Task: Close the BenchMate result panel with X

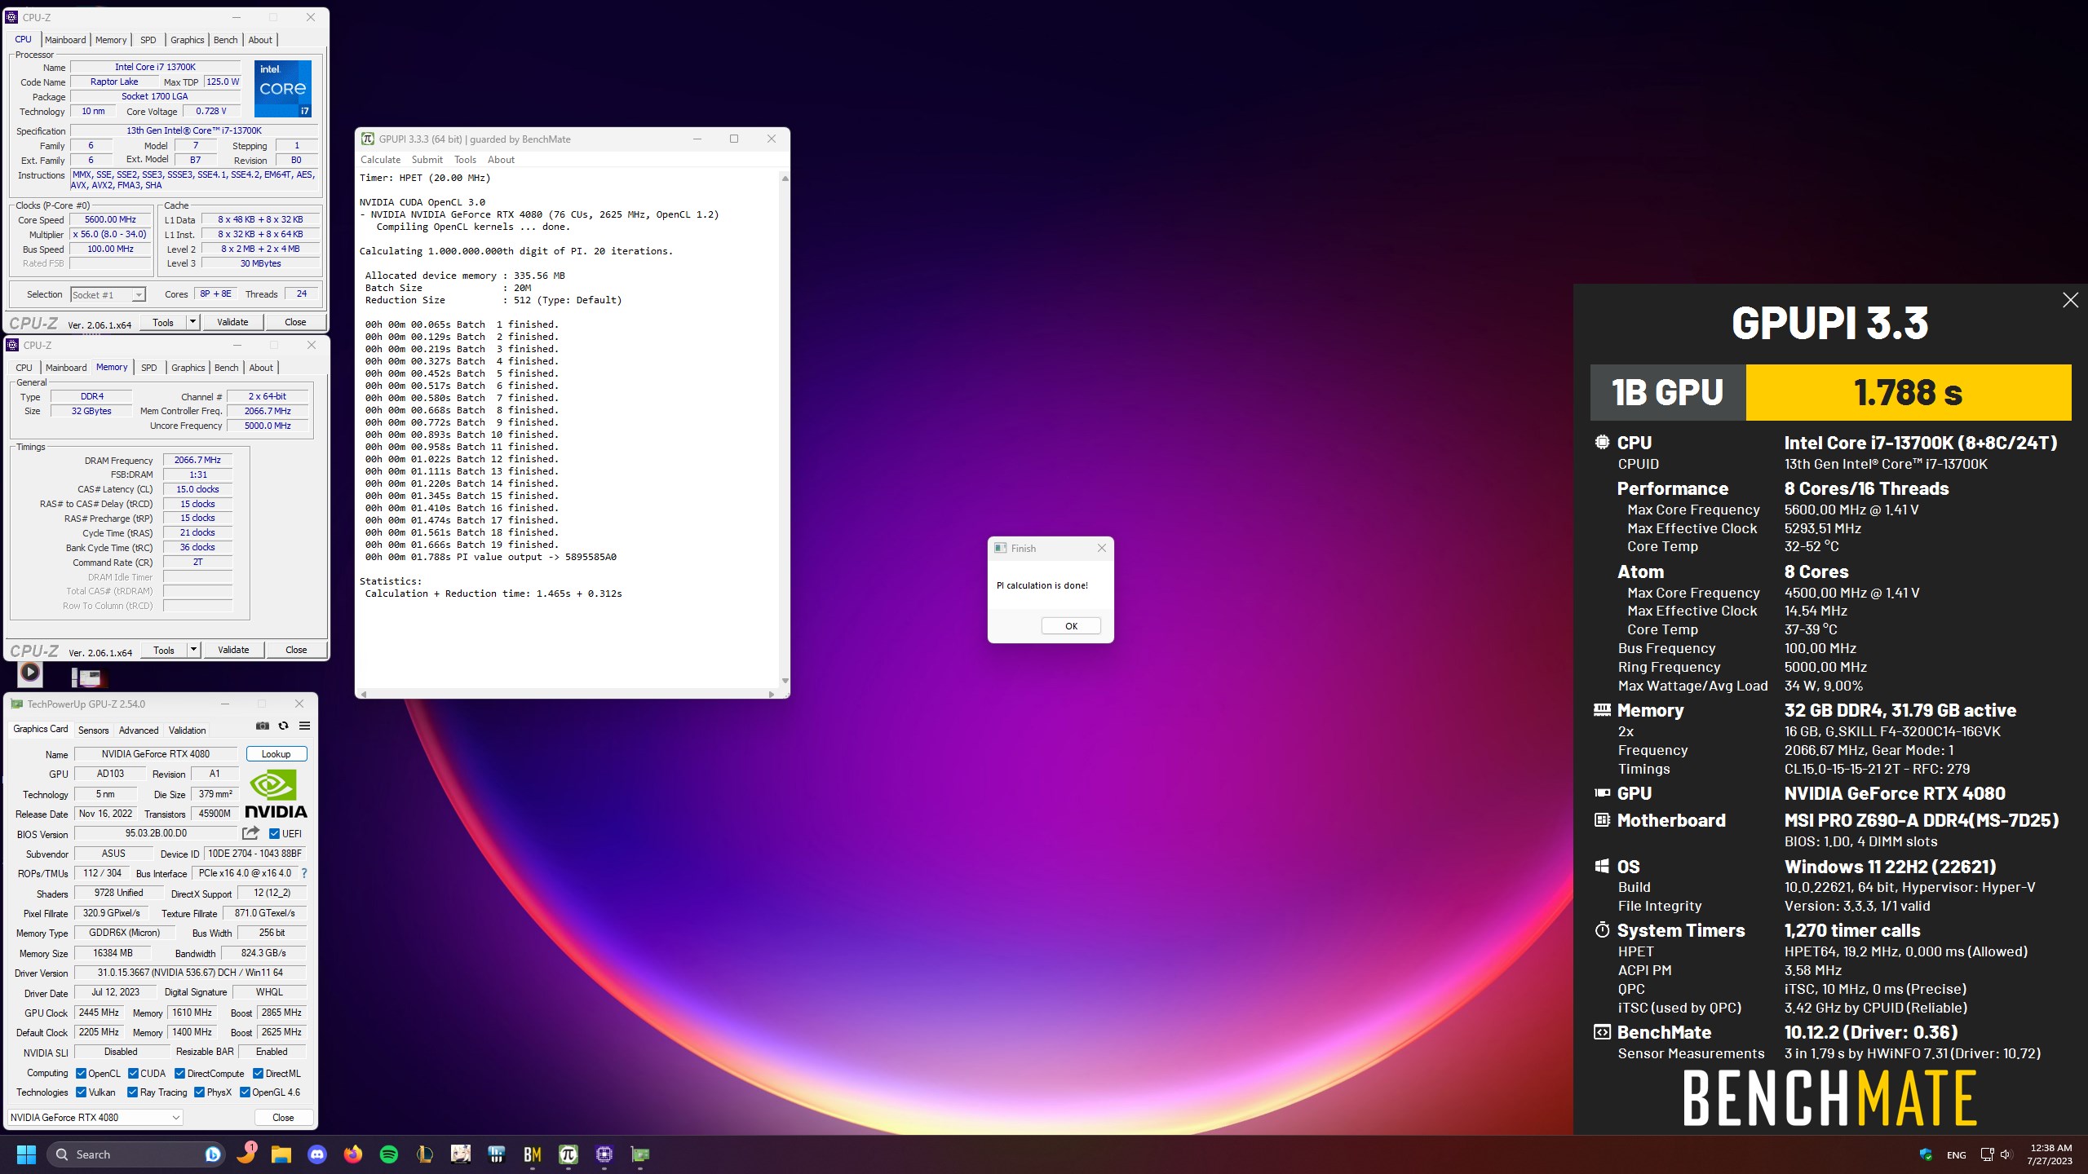Action: click(2070, 300)
